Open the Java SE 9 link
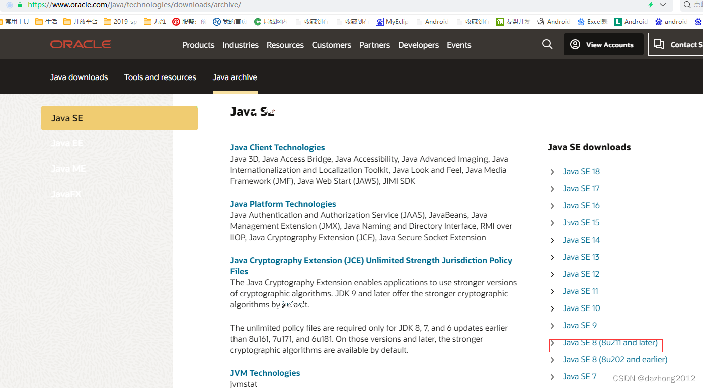The image size is (703, 388). coord(580,325)
